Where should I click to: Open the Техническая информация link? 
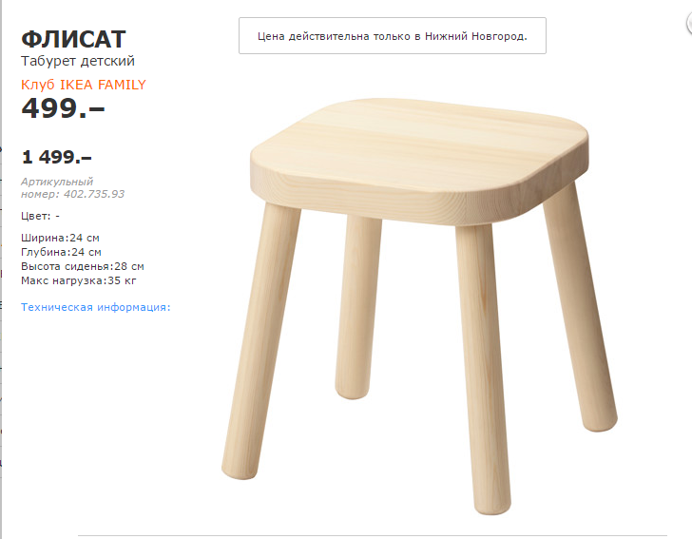tap(95, 307)
